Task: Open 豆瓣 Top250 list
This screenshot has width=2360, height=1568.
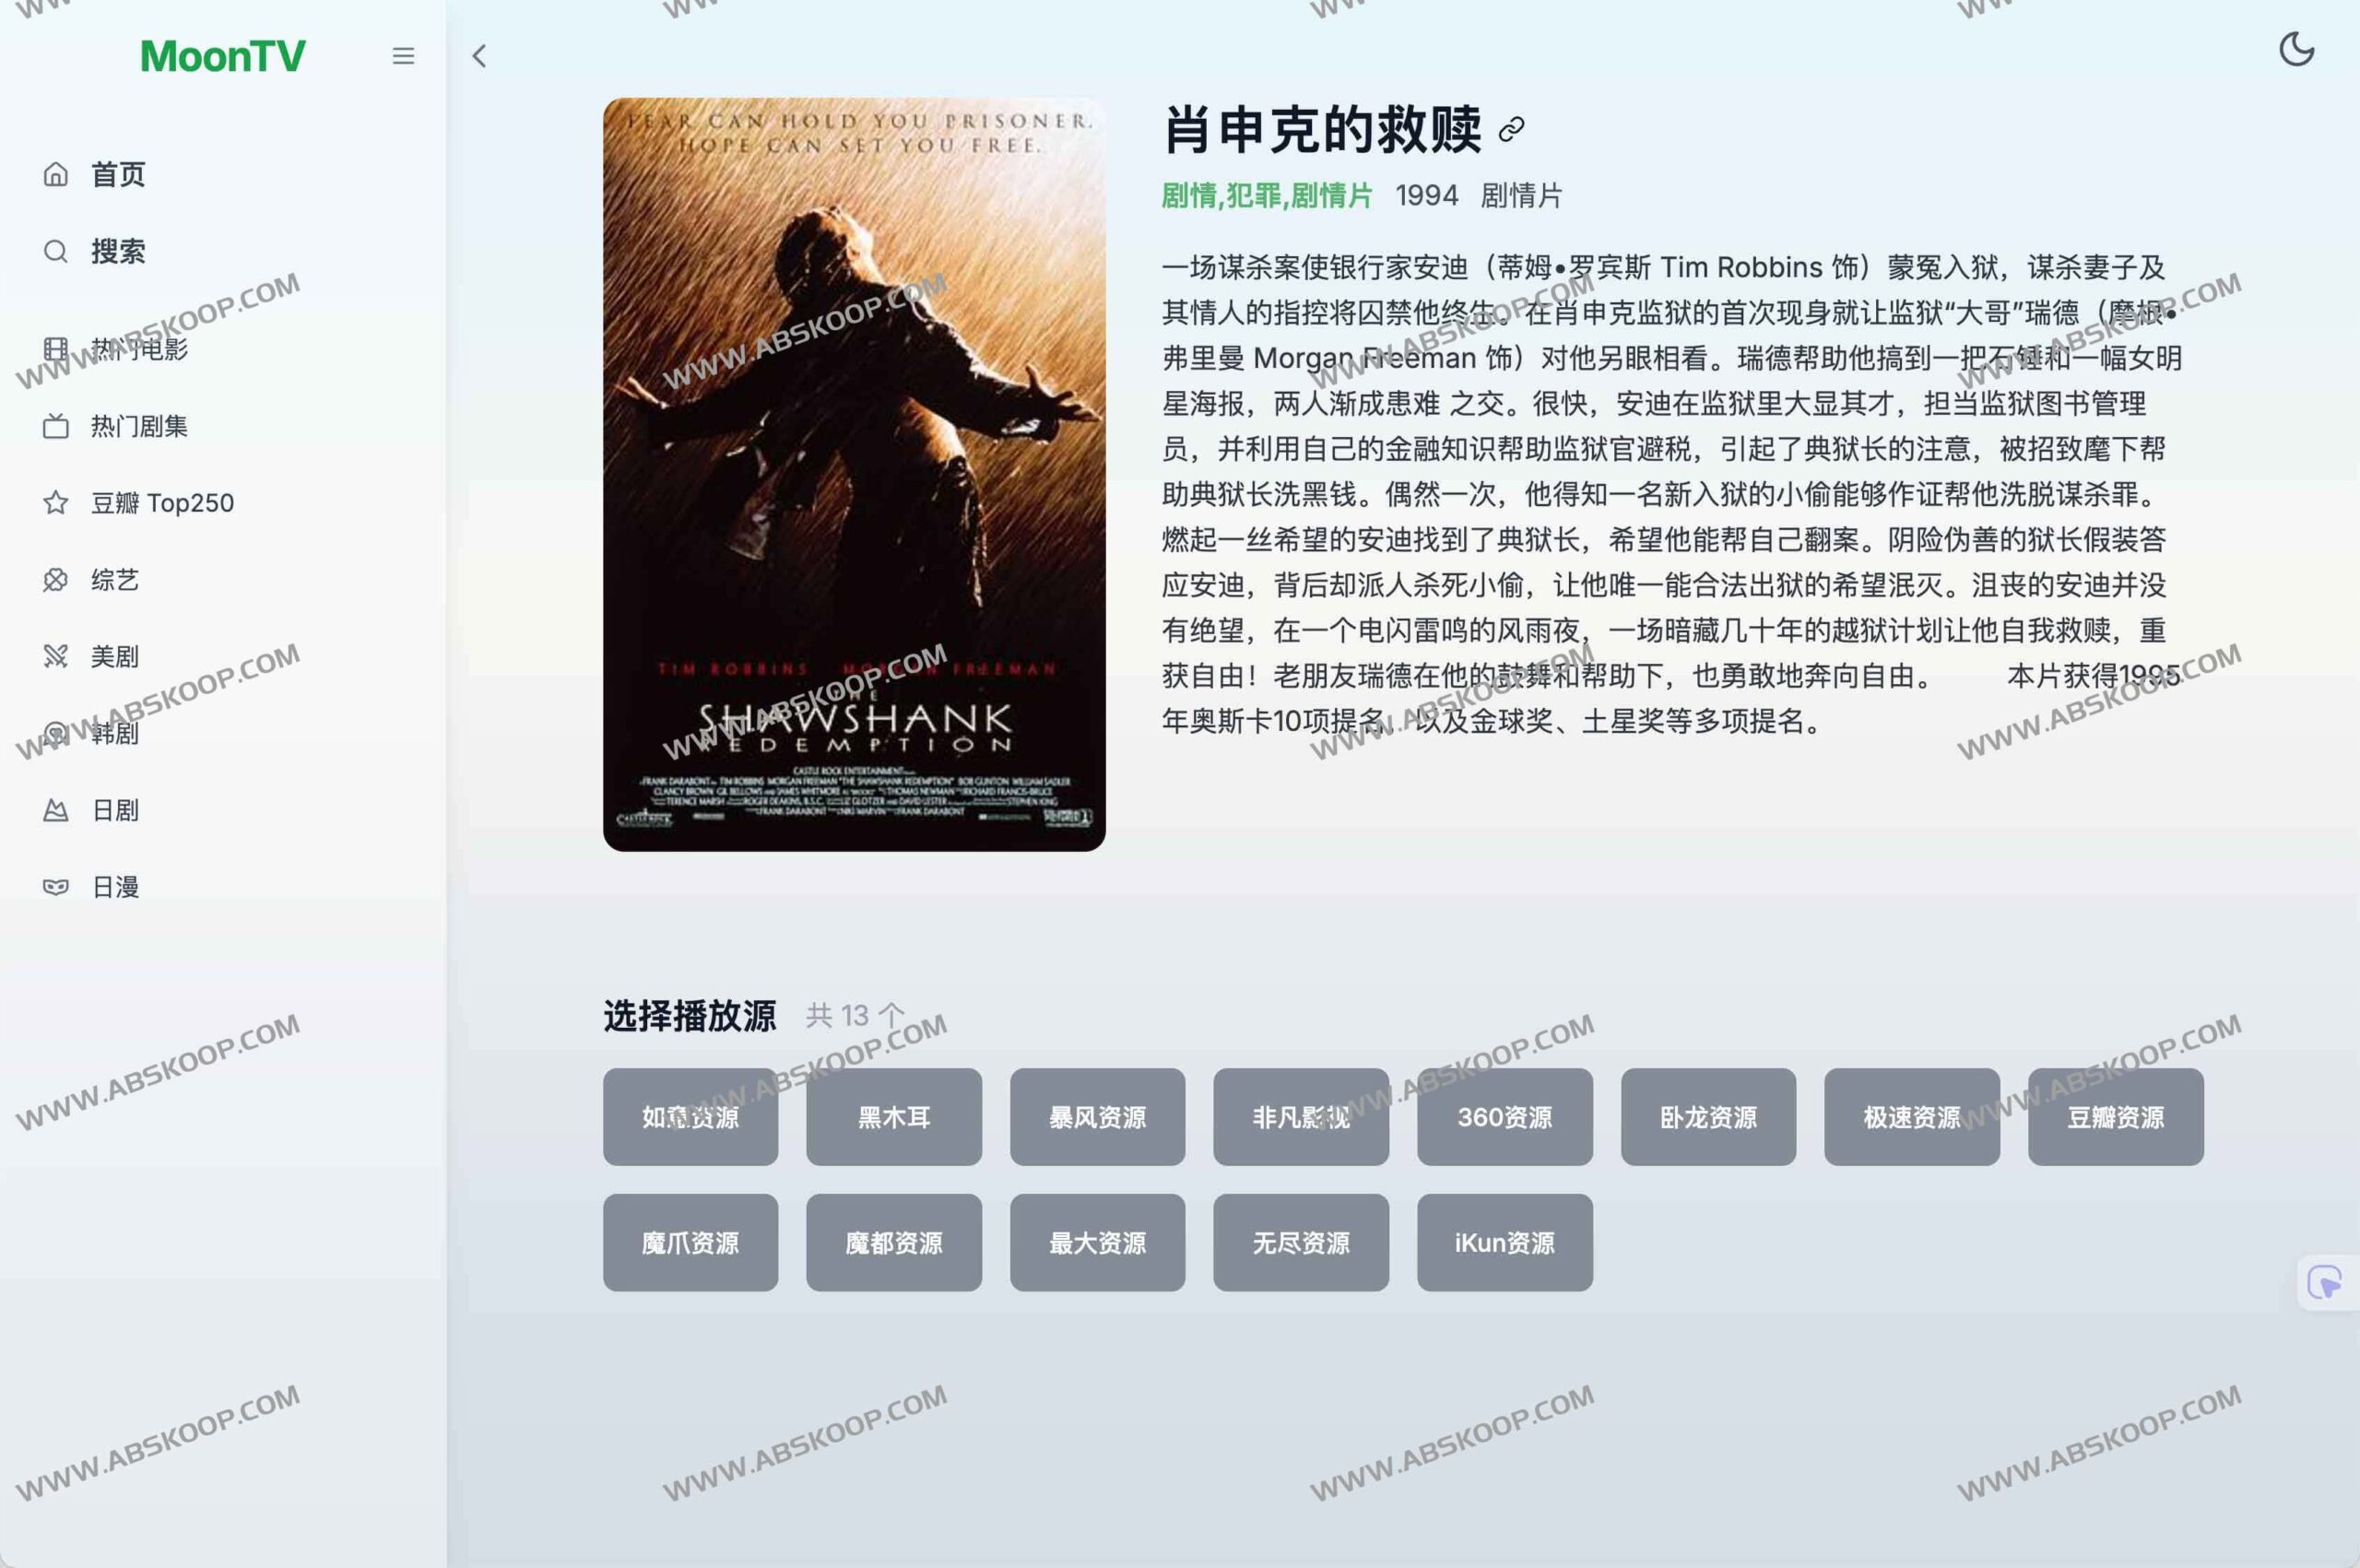Action: click(162, 503)
